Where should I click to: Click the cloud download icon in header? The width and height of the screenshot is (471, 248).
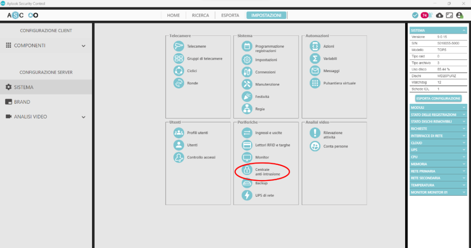(439, 15)
